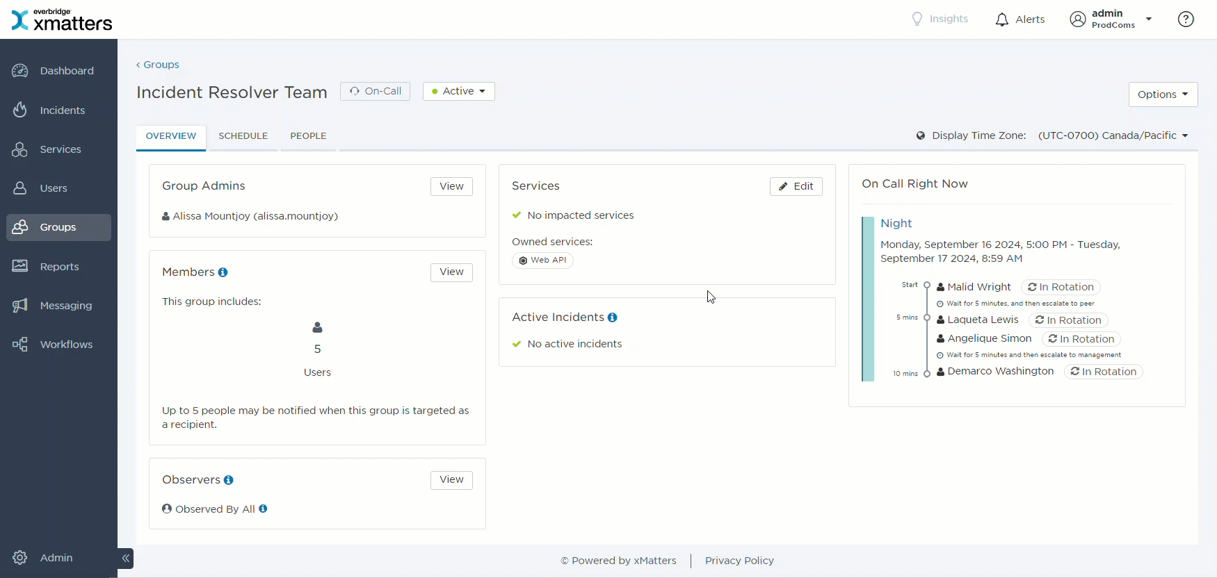Switch to the People tab
Image resolution: width=1217 pixels, height=578 pixels.
309,136
